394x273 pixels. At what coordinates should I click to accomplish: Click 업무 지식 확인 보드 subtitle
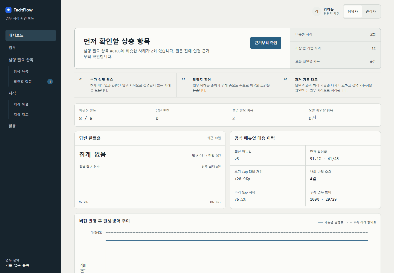[x=20, y=18]
